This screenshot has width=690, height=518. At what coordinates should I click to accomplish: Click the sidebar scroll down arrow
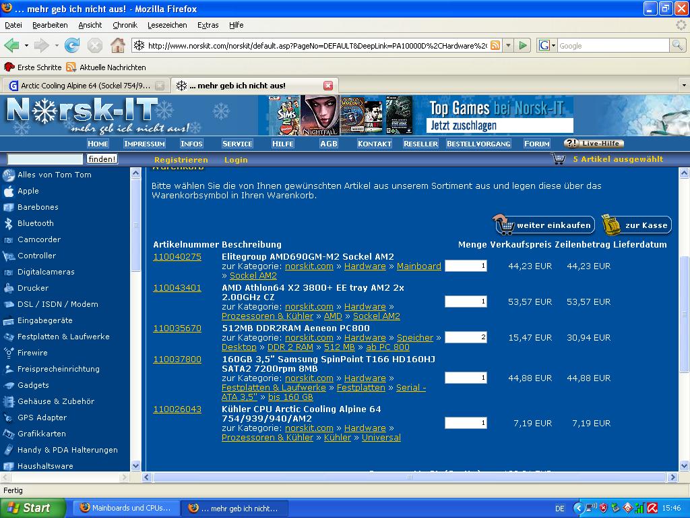click(135, 465)
